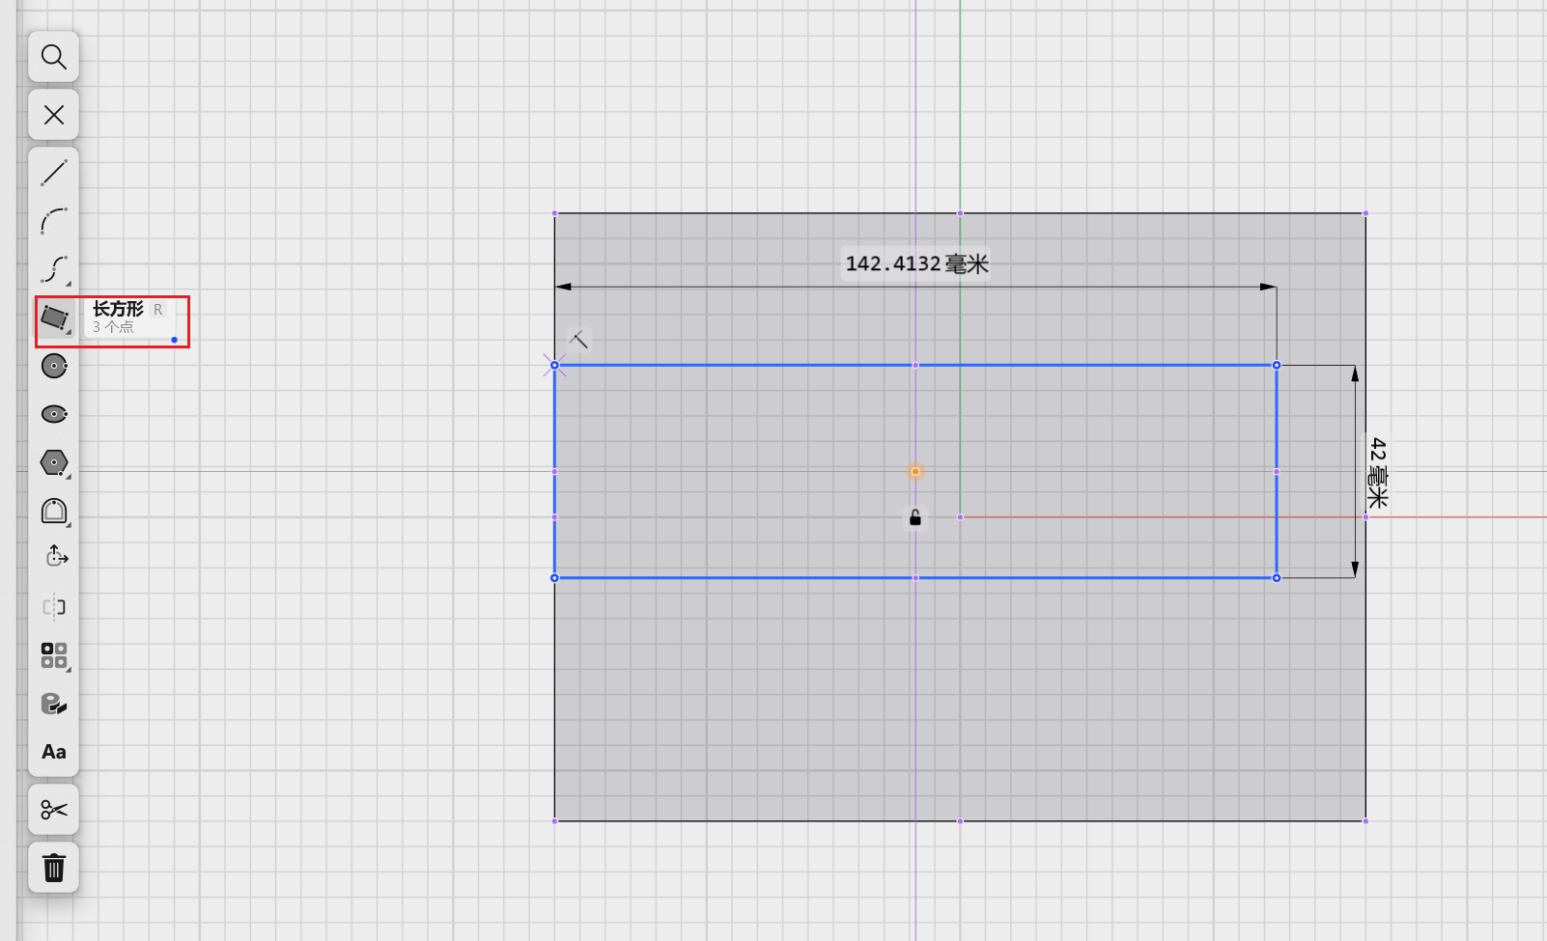Select the perpendicular constraint badge near rectangle corner
The image size is (1547, 941).
tap(578, 339)
